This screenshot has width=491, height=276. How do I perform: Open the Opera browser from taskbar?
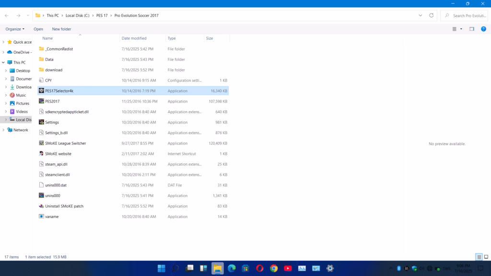pyautogui.click(x=260, y=268)
